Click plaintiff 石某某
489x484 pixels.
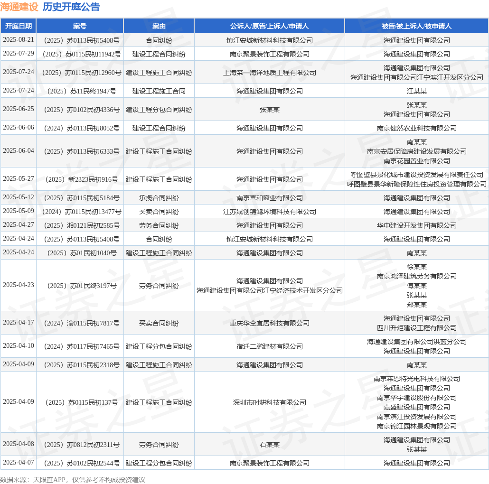click(270, 445)
